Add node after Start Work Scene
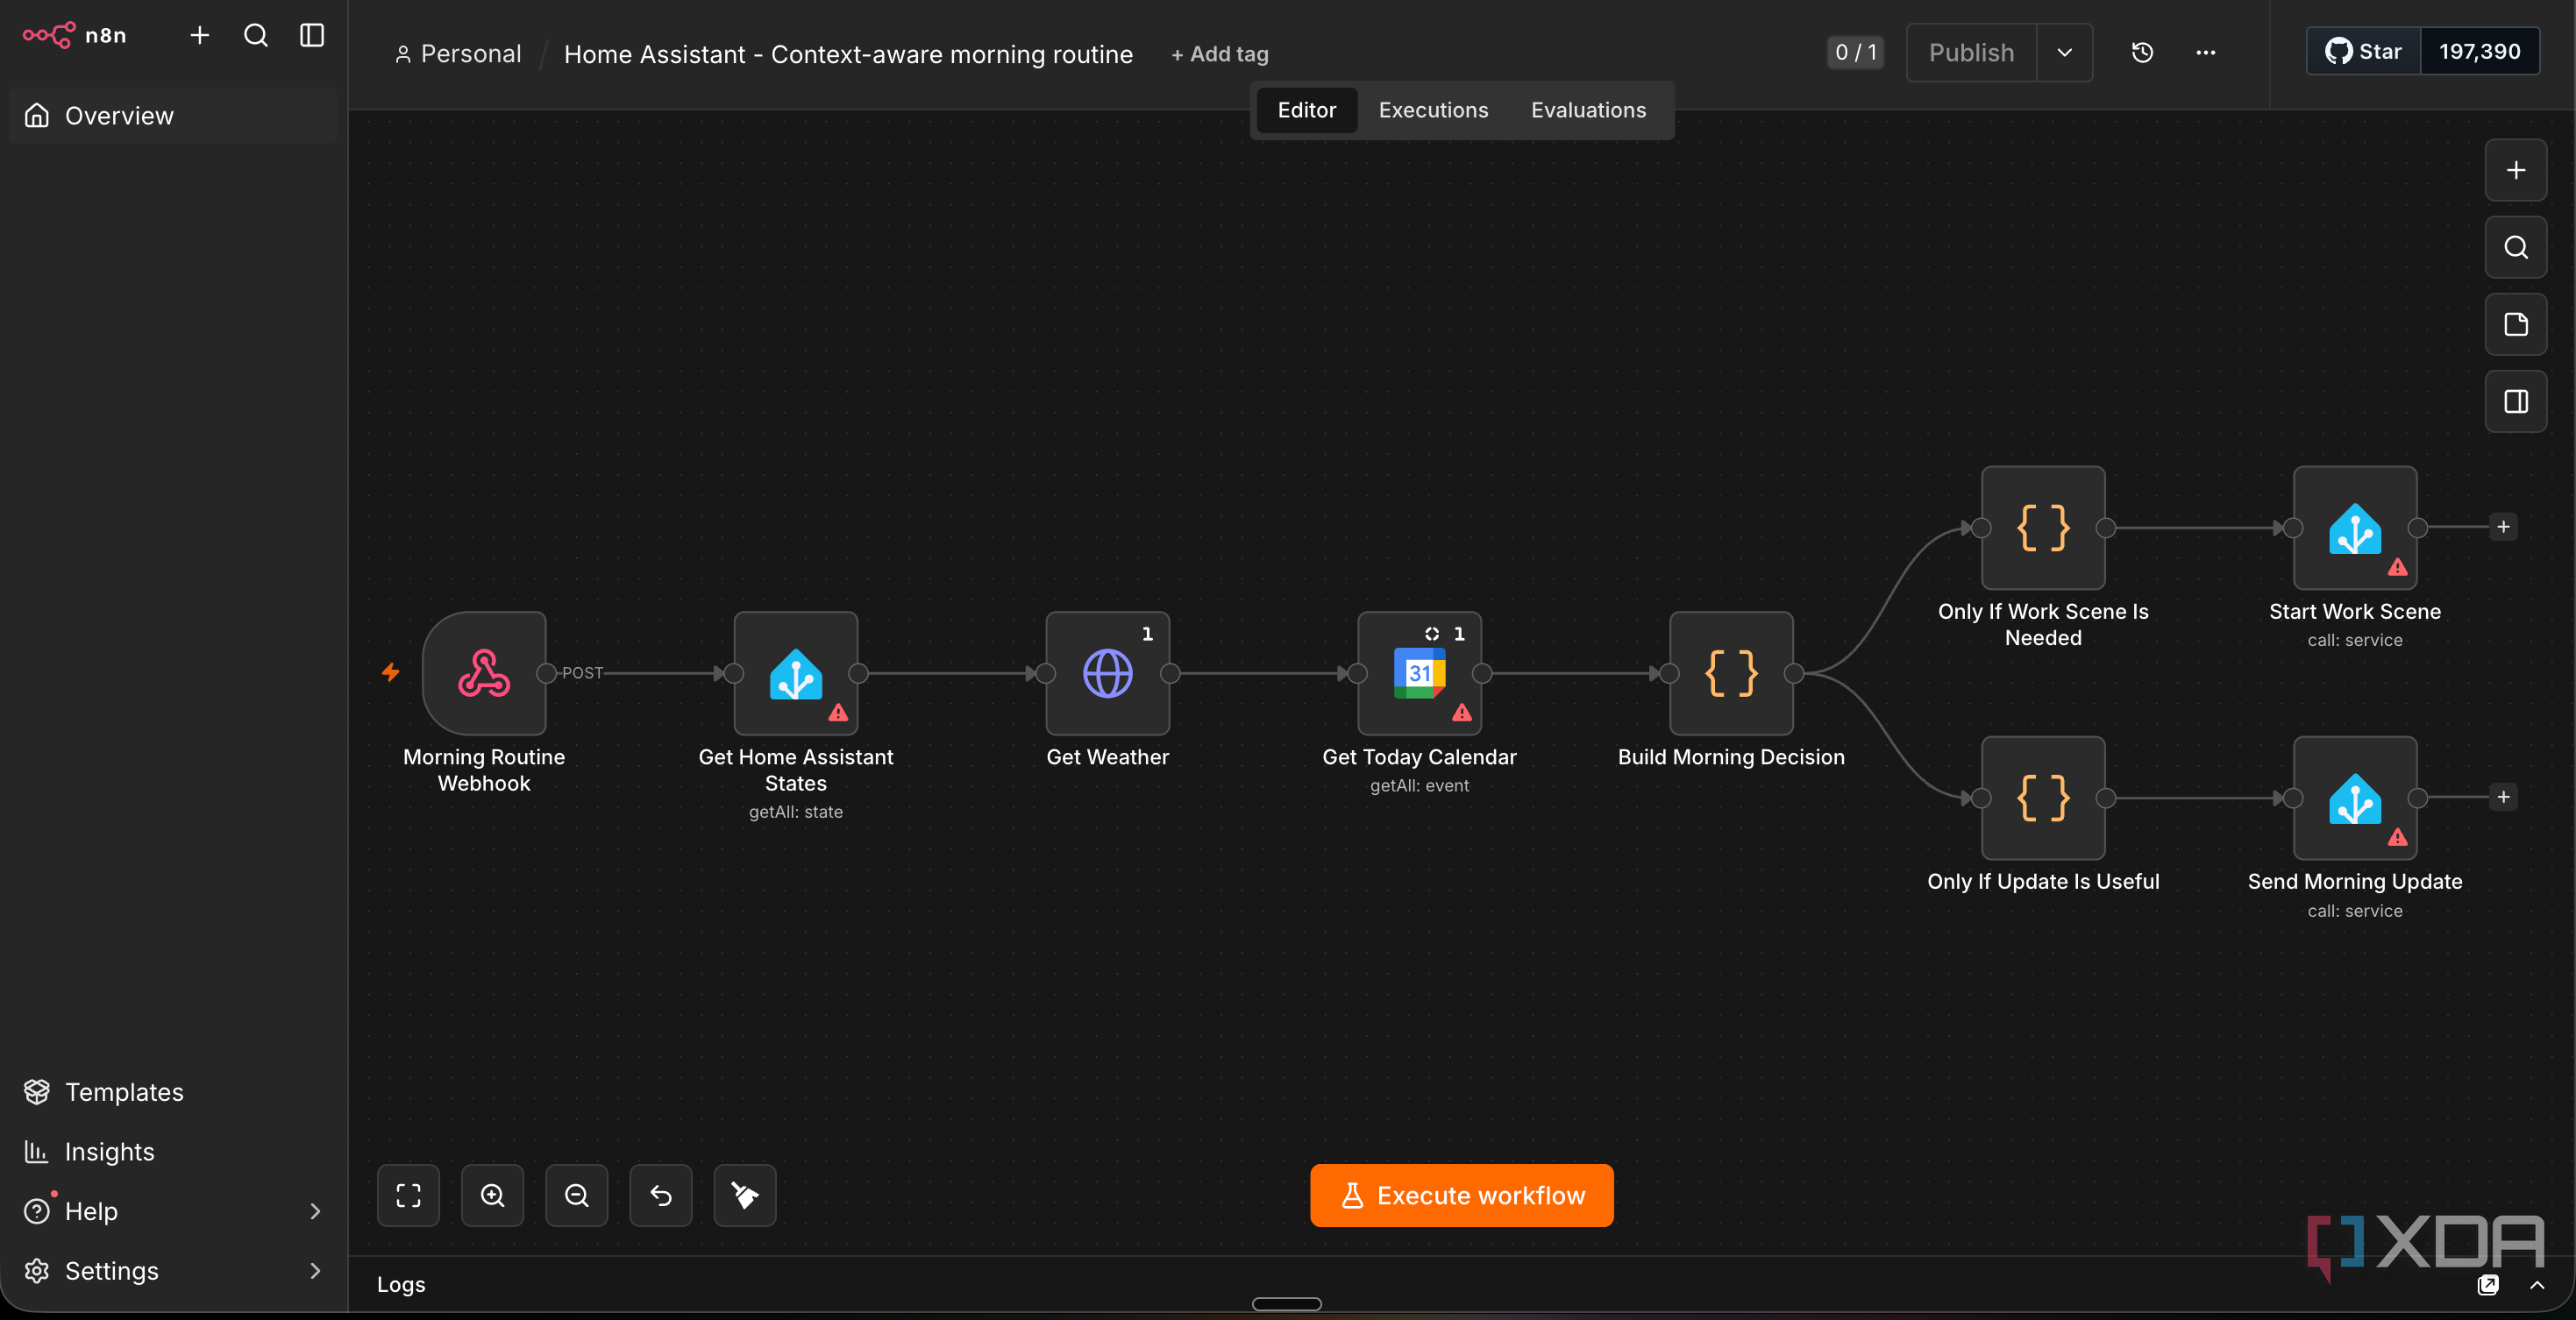 (x=2503, y=527)
